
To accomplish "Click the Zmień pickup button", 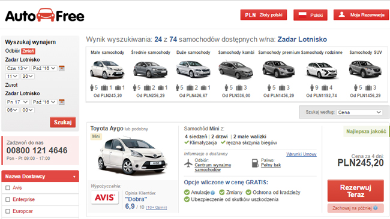I will pos(28,51).
